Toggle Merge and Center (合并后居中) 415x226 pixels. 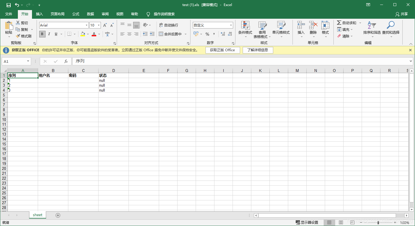(x=171, y=34)
